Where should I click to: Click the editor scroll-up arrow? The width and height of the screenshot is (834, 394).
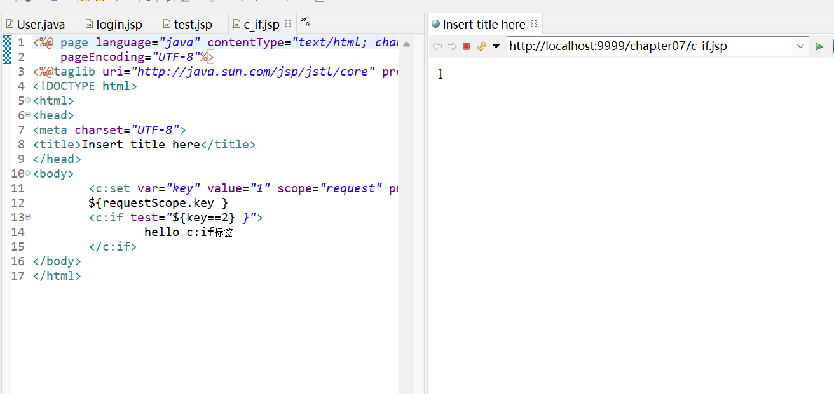tap(406, 44)
